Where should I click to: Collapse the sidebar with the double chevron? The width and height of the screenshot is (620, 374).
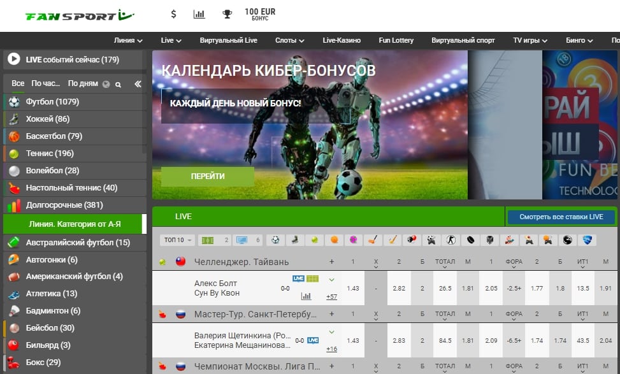(137, 84)
